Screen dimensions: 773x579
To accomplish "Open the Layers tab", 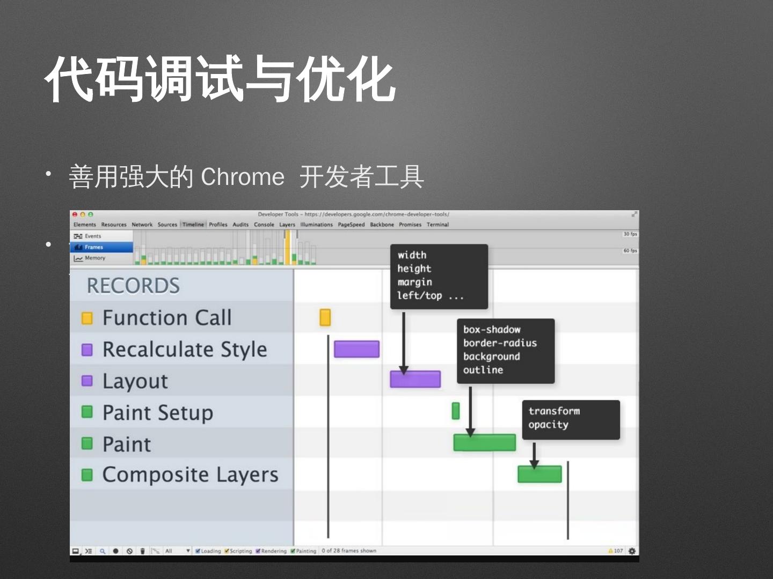I will 287,225.
